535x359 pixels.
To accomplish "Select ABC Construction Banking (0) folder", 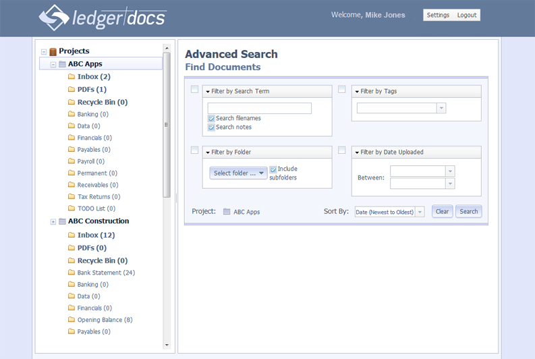I will click(92, 284).
